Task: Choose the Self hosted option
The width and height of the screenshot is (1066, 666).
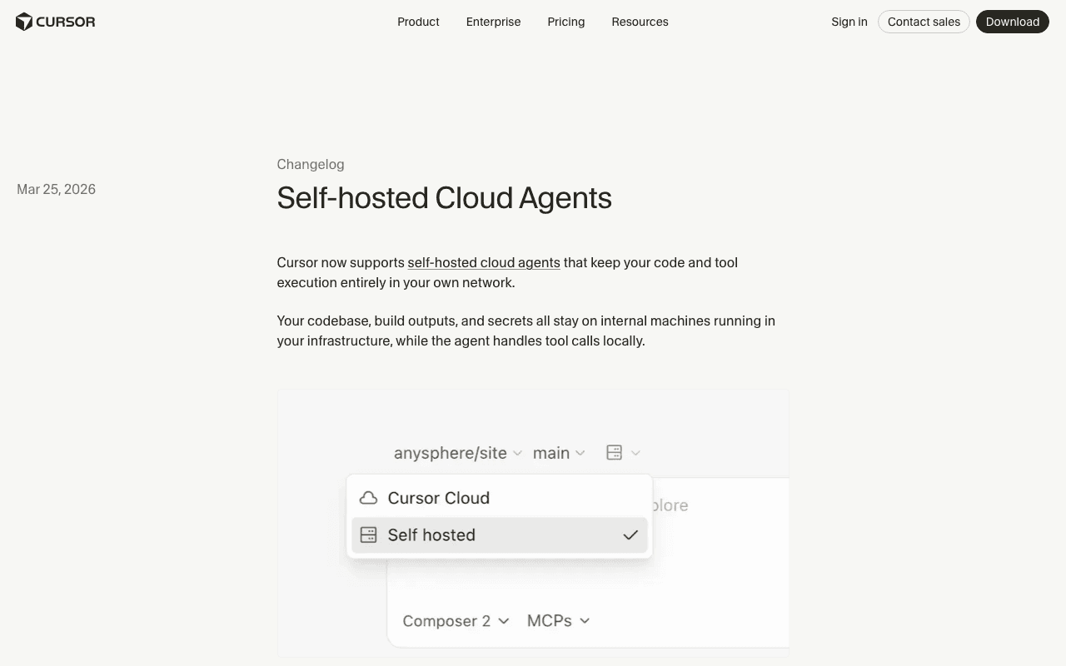Action: [500, 535]
